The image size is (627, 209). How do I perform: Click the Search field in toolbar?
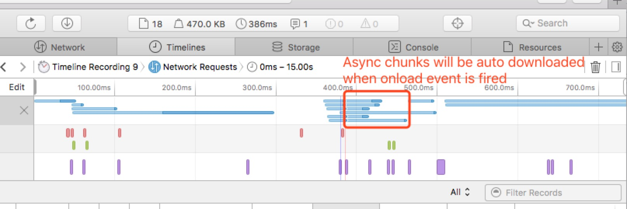pyautogui.click(x=567, y=23)
